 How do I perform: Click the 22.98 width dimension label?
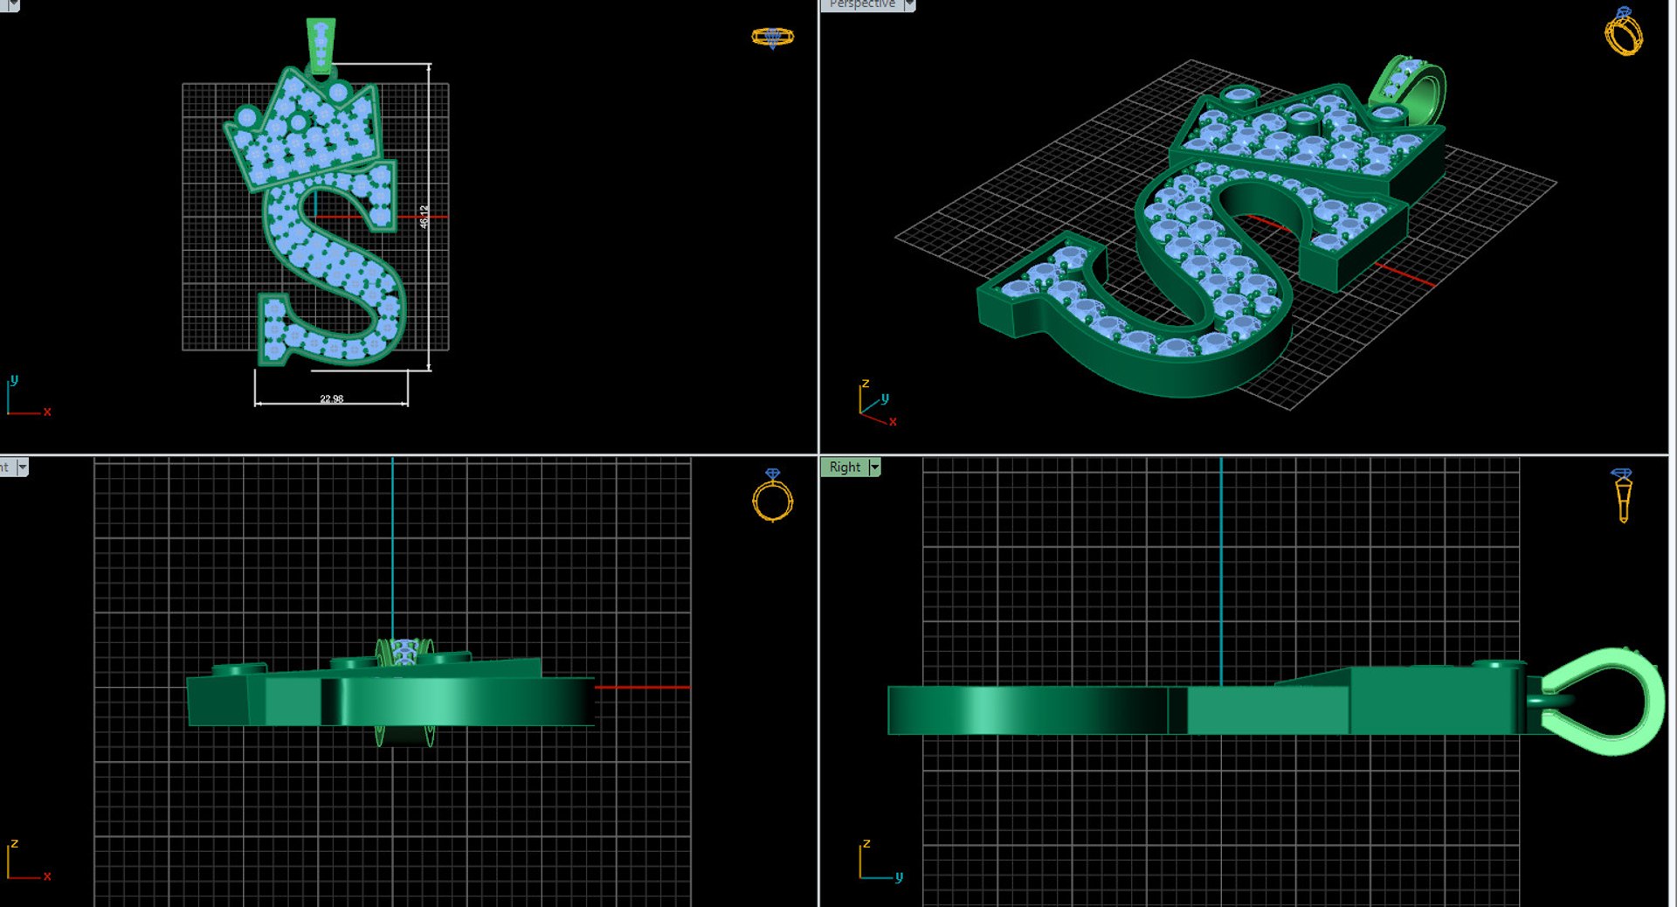click(332, 398)
